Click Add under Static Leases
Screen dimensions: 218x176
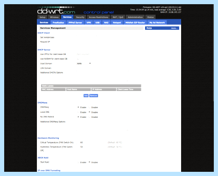pos(86,96)
